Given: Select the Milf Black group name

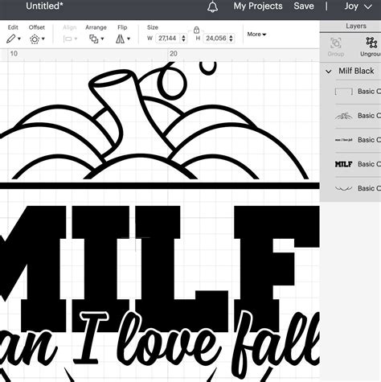Looking at the screenshot, I should point(356,71).
